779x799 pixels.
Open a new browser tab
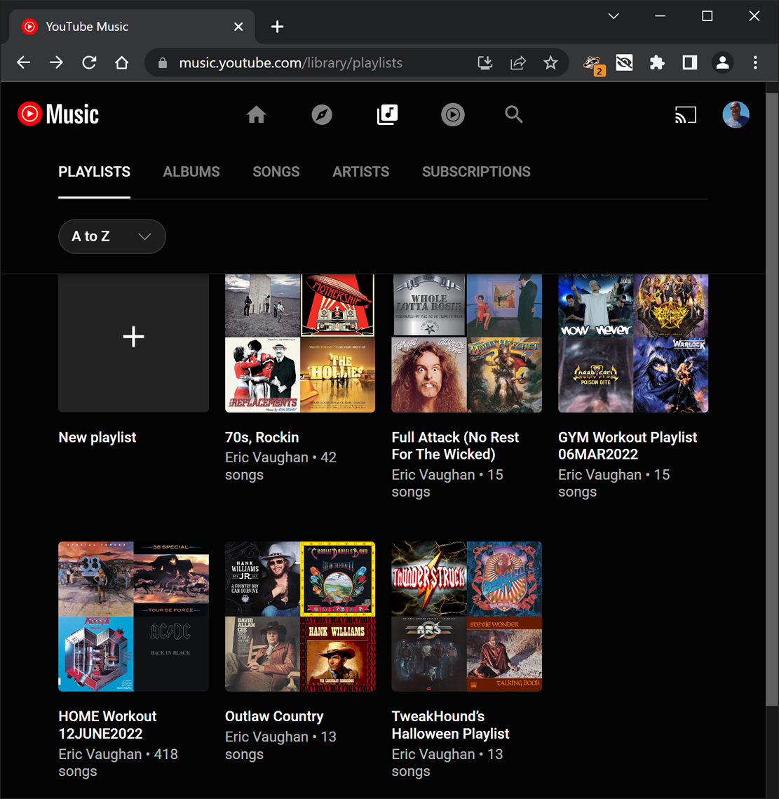(x=277, y=27)
